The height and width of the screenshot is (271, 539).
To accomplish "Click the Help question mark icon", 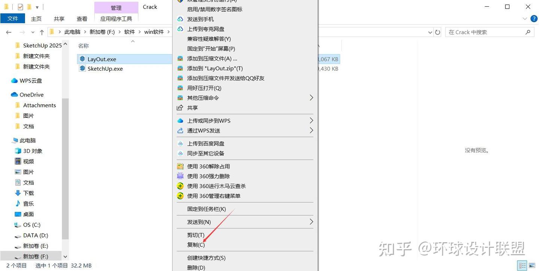I will pos(534,19).
